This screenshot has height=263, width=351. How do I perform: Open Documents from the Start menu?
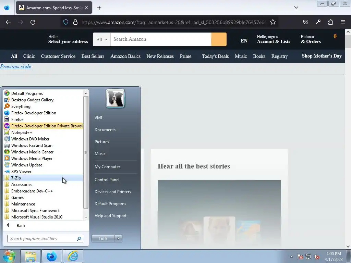tap(105, 130)
